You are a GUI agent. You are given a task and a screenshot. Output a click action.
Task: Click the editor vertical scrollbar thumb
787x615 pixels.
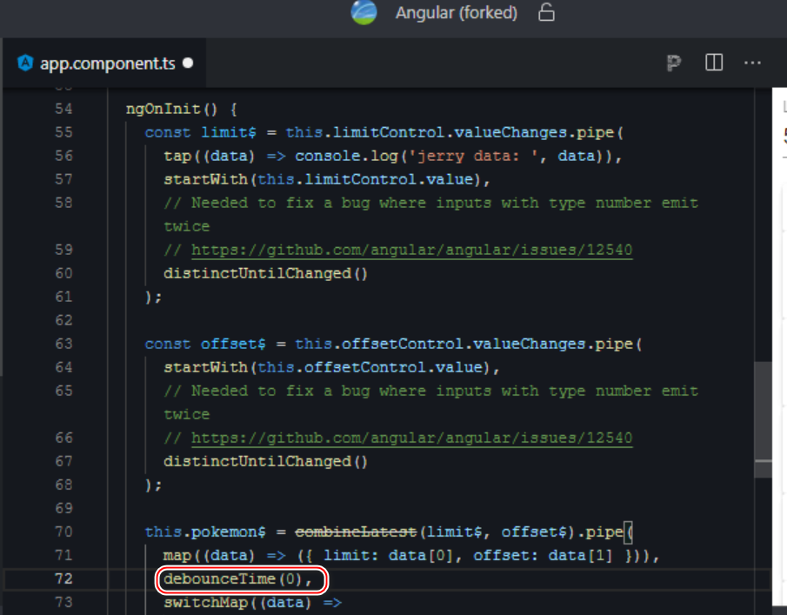[763, 419]
